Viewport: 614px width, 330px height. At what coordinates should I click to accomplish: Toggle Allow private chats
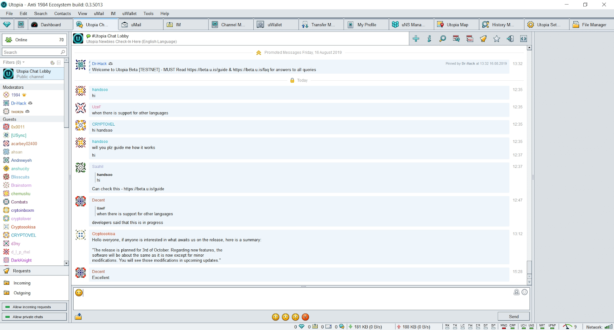tap(35, 317)
